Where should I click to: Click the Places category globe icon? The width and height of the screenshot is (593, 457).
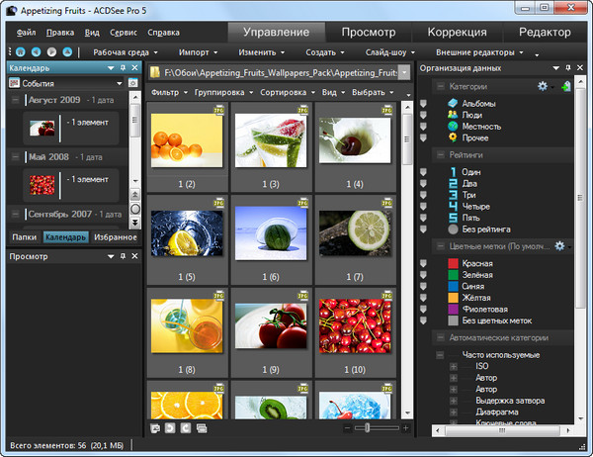451,127
